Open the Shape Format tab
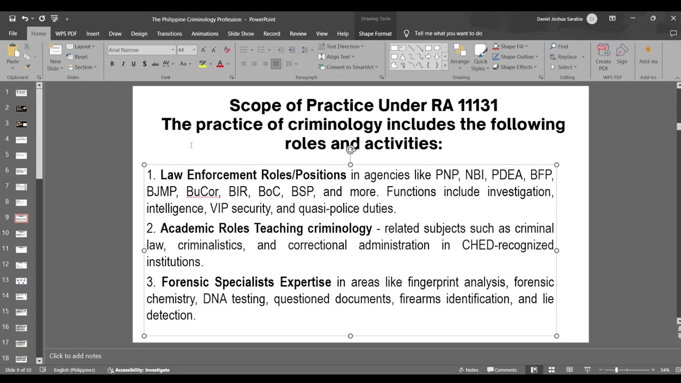Viewport: 681px width, 383px height. click(x=375, y=34)
